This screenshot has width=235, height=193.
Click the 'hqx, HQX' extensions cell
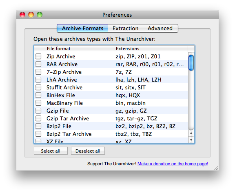coord(128,95)
